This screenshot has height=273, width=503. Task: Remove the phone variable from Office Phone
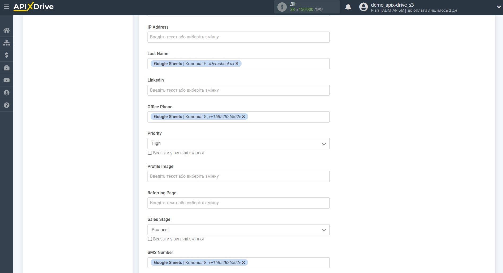[x=243, y=117]
